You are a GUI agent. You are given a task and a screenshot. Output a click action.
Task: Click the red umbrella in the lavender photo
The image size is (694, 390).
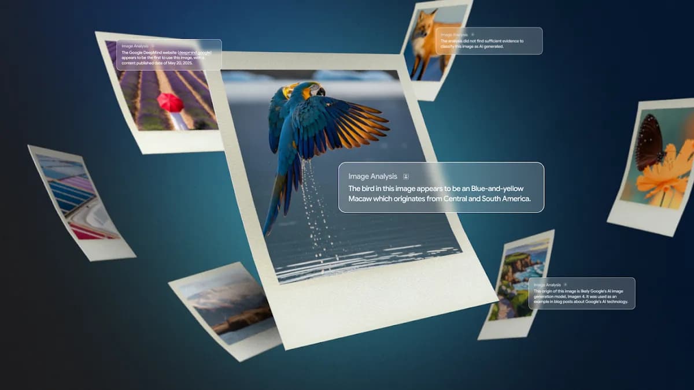coord(170,103)
